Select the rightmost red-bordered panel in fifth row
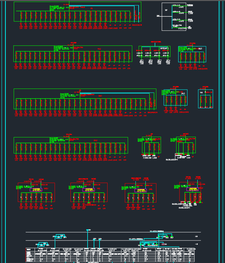This screenshot has height=263, width=225. click(x=193, y=192)
